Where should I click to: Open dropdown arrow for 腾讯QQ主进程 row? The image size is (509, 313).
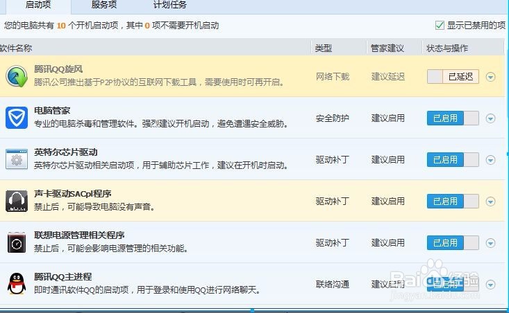(x=490, y=284)
